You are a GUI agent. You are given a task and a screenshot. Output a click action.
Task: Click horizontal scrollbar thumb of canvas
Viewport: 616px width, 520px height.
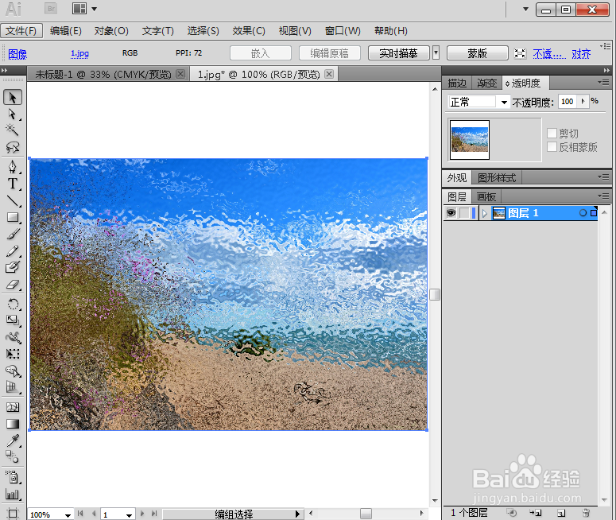pos(366,514)
